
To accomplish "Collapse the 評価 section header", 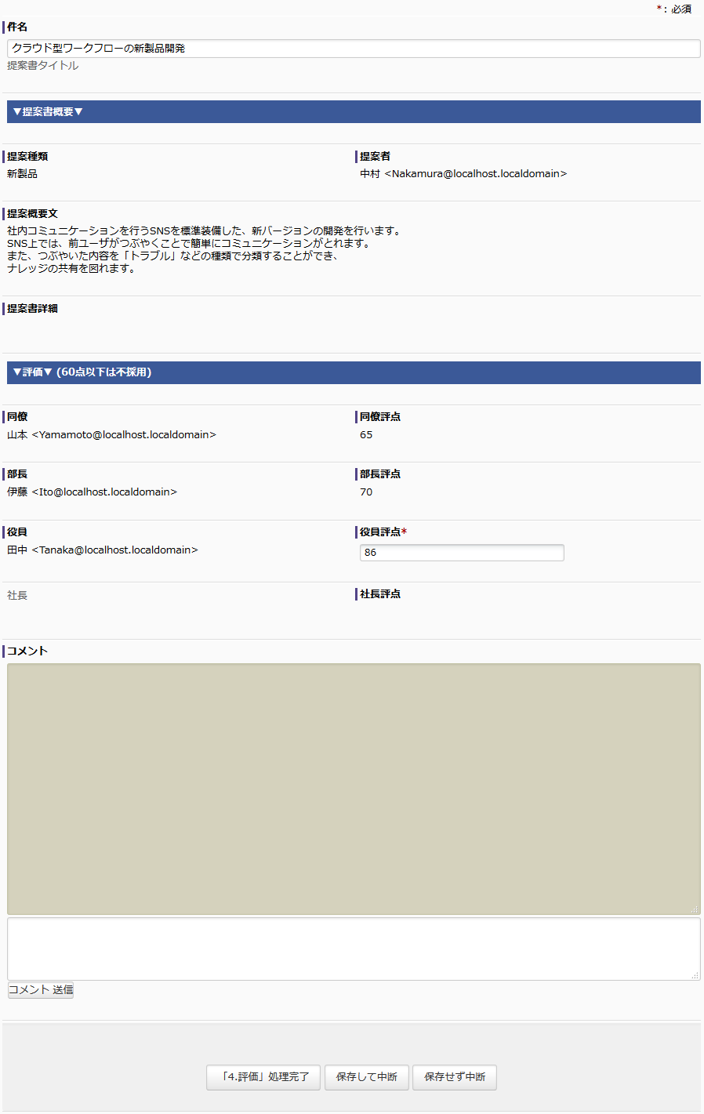I will (82, 372).
